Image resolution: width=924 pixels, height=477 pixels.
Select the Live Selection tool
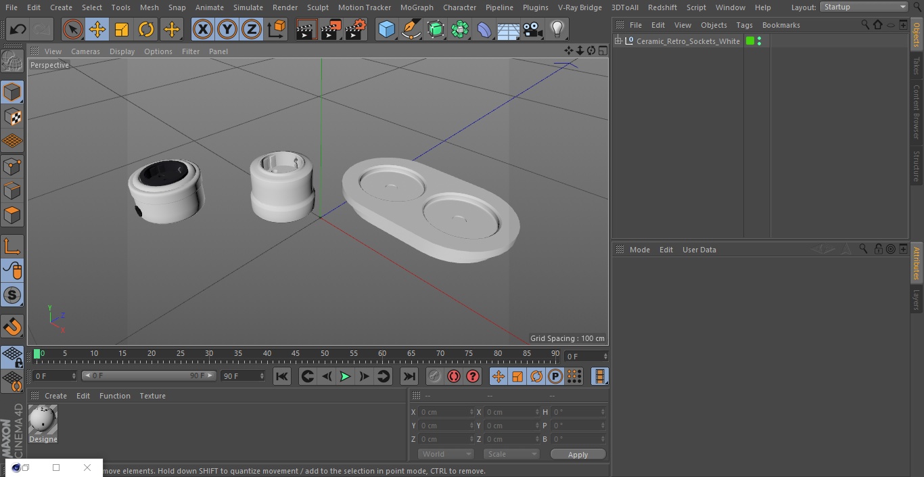coord(73,30)
